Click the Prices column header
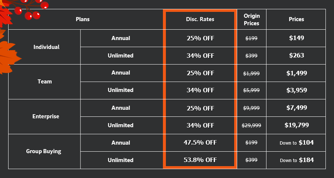This screenshot has width=334, height=178. coord(296,19)
